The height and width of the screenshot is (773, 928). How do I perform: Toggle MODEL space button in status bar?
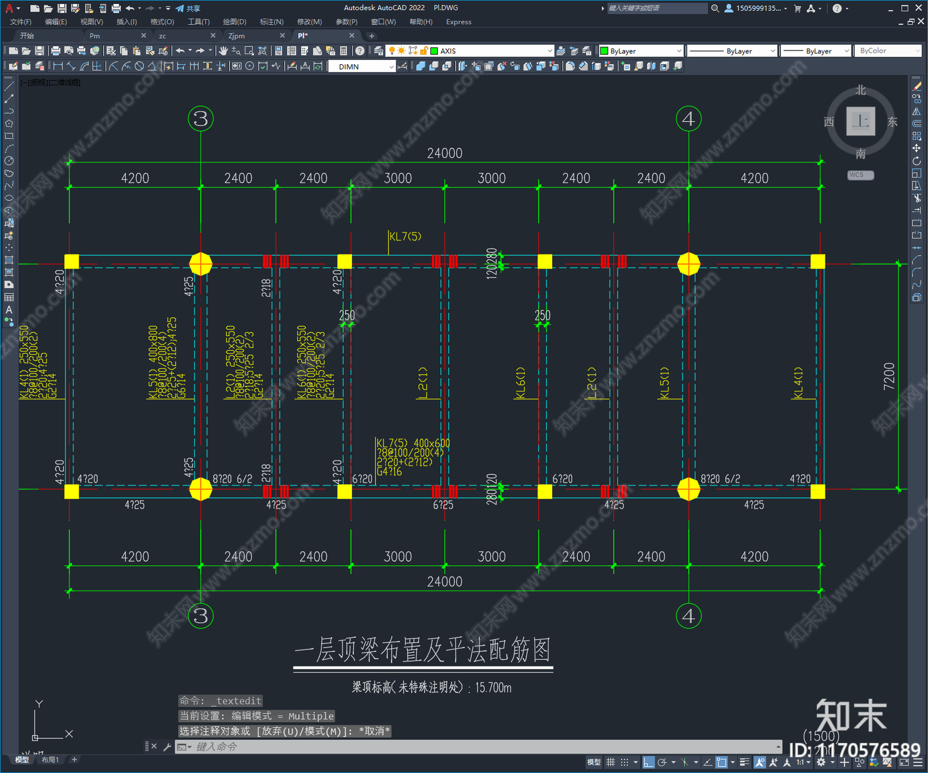pos(594,763)
